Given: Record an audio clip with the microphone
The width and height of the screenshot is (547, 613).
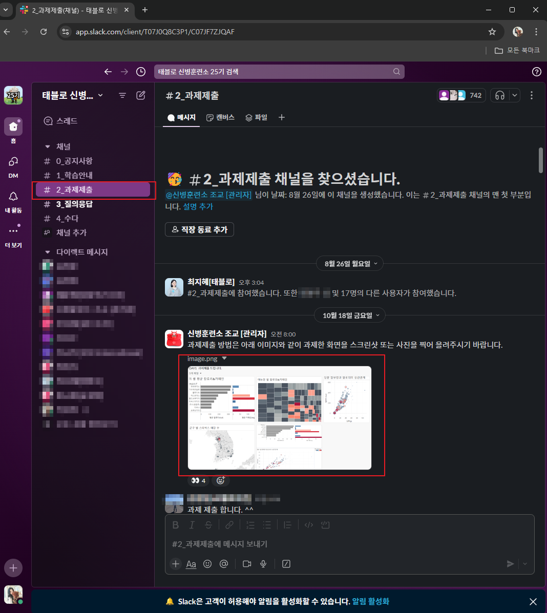Looking at the screenshot, I should click(x=263, y=564).
